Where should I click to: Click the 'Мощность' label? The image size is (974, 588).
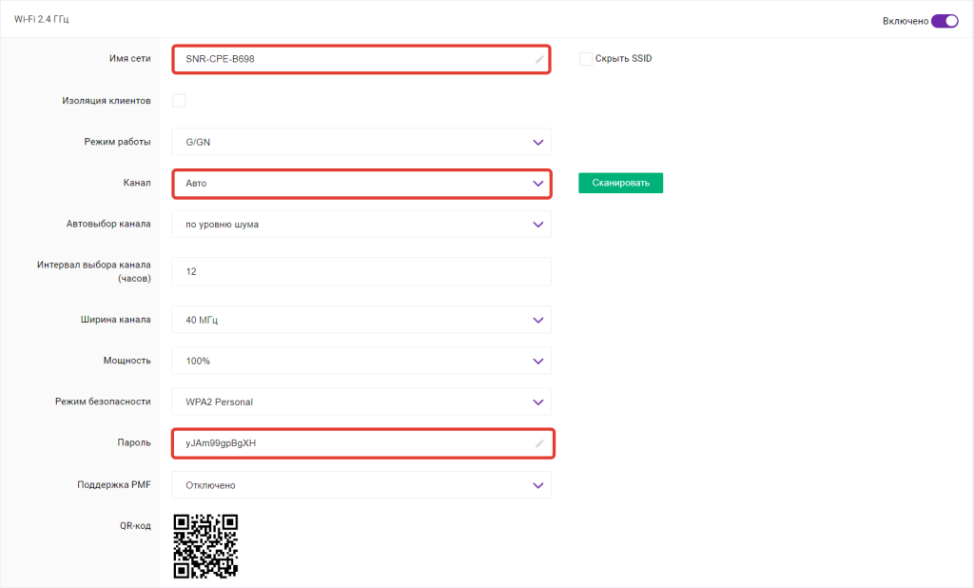tap(127, 361)
